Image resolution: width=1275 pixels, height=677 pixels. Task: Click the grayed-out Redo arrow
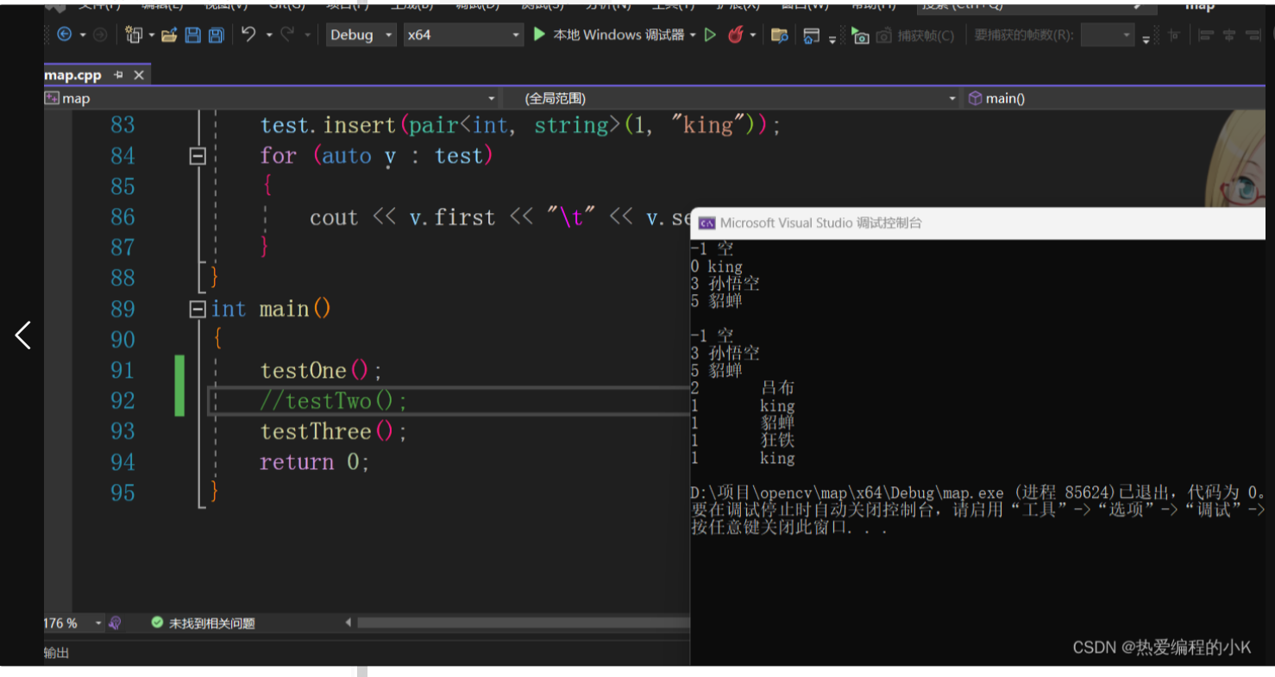click(287, 34)
